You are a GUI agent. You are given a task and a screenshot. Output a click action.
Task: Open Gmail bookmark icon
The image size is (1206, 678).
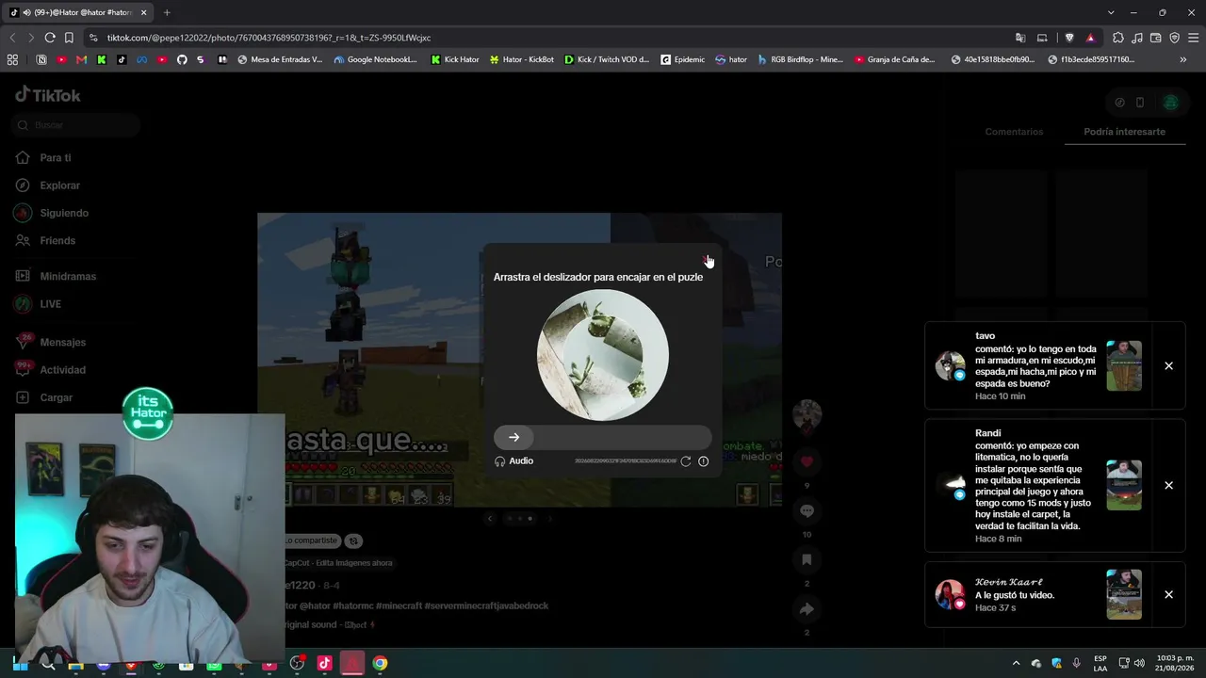(x=82, y=59)
